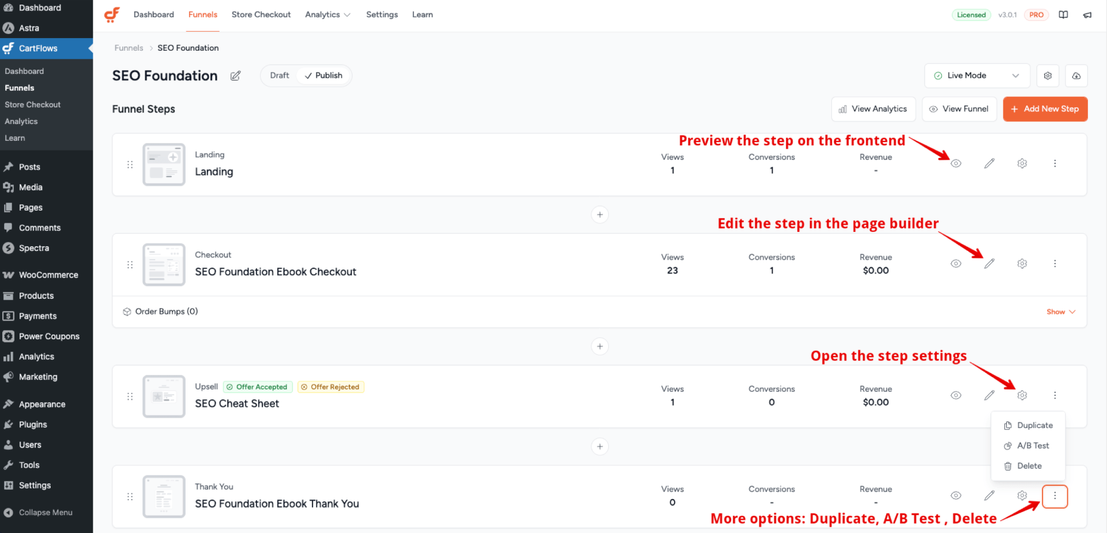
Task: Click the PRO badge in top bar
Action: [1036, 15]
